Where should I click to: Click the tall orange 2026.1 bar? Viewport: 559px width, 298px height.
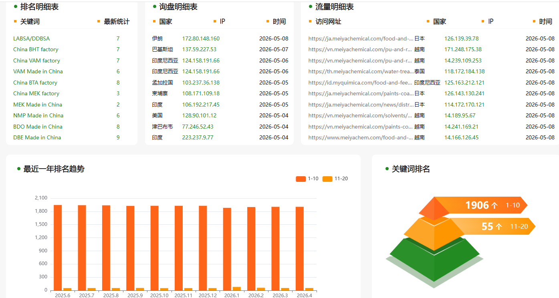point(227,249)
